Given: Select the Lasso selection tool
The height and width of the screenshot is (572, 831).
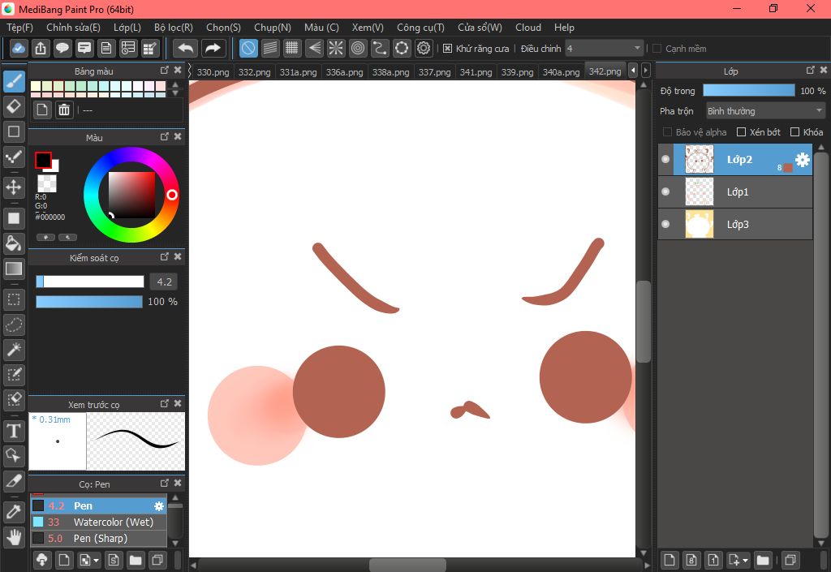Looking at the screenshot, I should point(15,325).
